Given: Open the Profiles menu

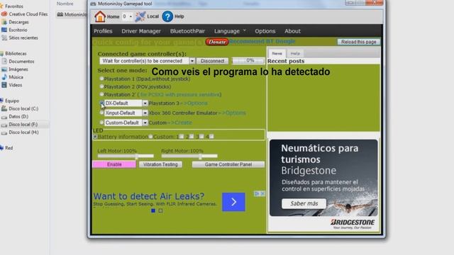Looking at the screenshot, I should pyautogui.click(x=103, y=31).
